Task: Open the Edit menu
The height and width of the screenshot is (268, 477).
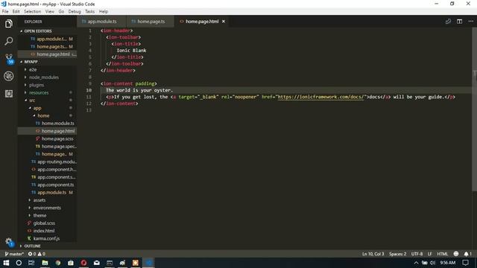Action: coord(16,12)
